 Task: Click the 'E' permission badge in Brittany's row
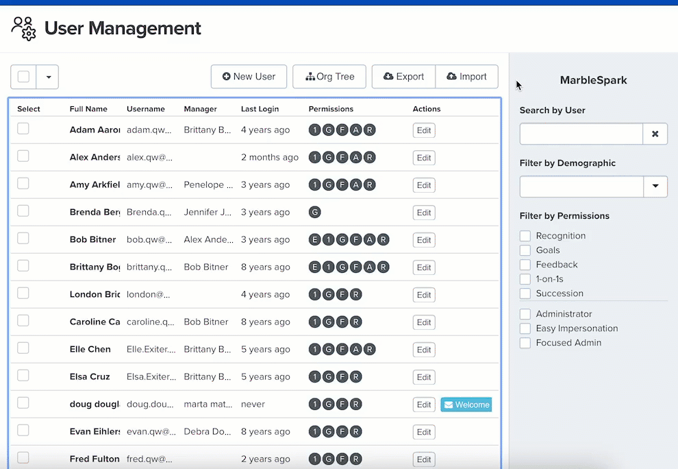point(315,267)
